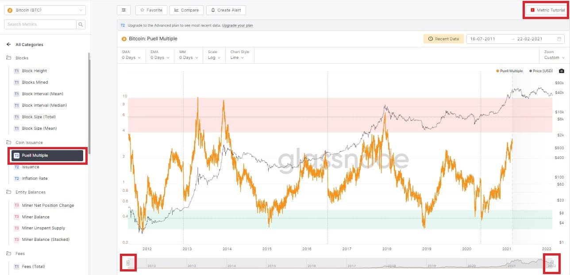The image size is (570, 275).
Task: Click the Favorite button
Action: [x=151, y=10]
